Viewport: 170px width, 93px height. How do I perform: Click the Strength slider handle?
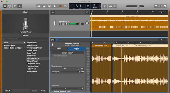tap(79, 72)
